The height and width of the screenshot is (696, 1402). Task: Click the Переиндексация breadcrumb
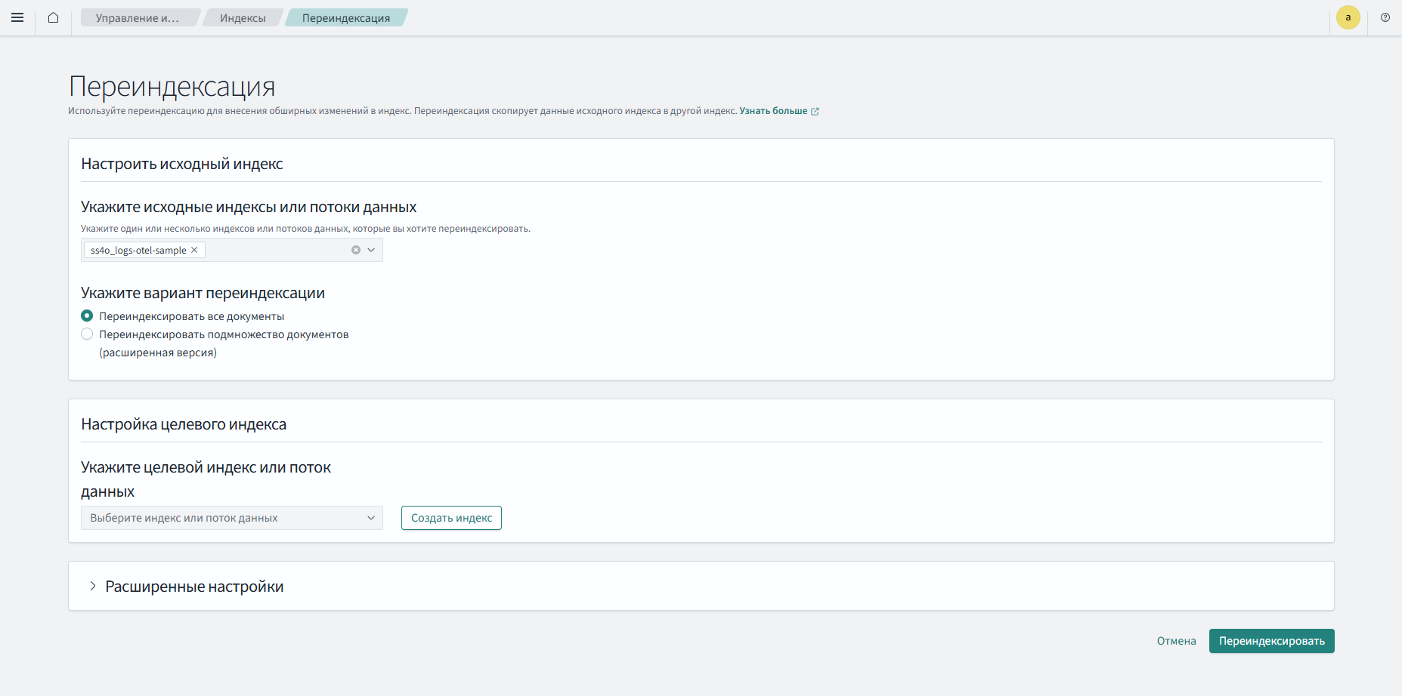tap(346, 18)
